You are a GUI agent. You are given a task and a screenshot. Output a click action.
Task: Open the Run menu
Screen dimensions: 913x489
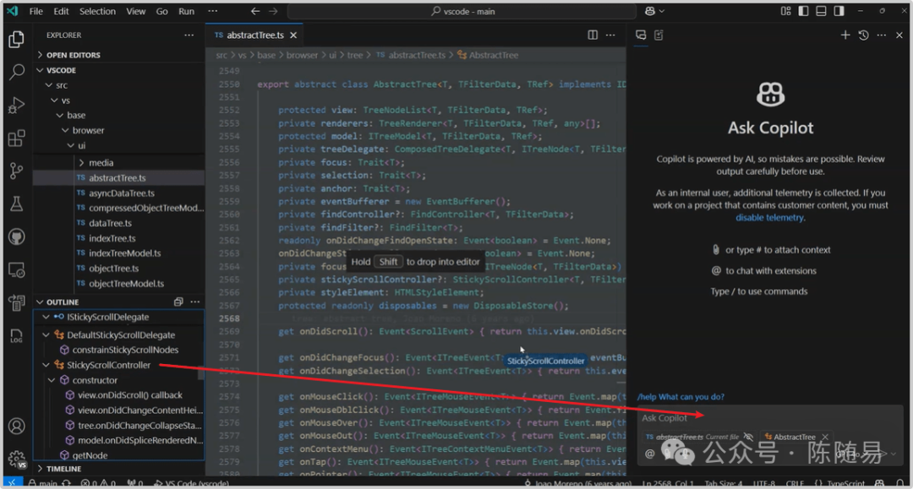[x=186, y=11]
